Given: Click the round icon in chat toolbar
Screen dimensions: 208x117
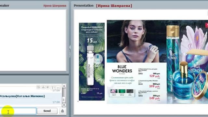Looking at the screenshot, I should (48, 87).
